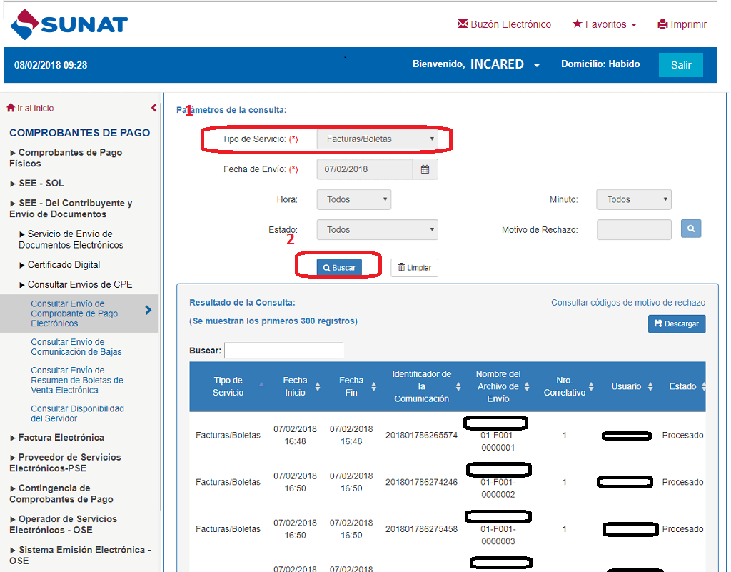Open calendar picker for Fecha de Envío
Screen dimensions: 731x572
point(425,169)
